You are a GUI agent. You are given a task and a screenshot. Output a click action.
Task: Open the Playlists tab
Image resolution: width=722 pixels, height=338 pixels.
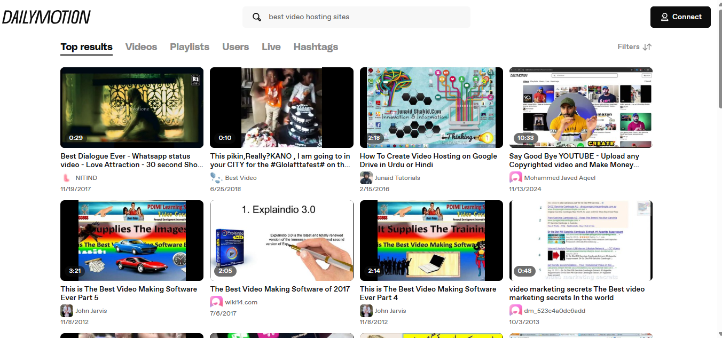190,47
